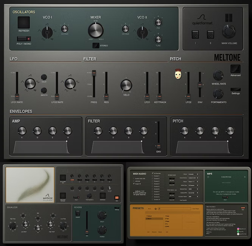252x246 pixels.
Task: Click the WHEEL RATE knob
Action: (x=218, y=76)
